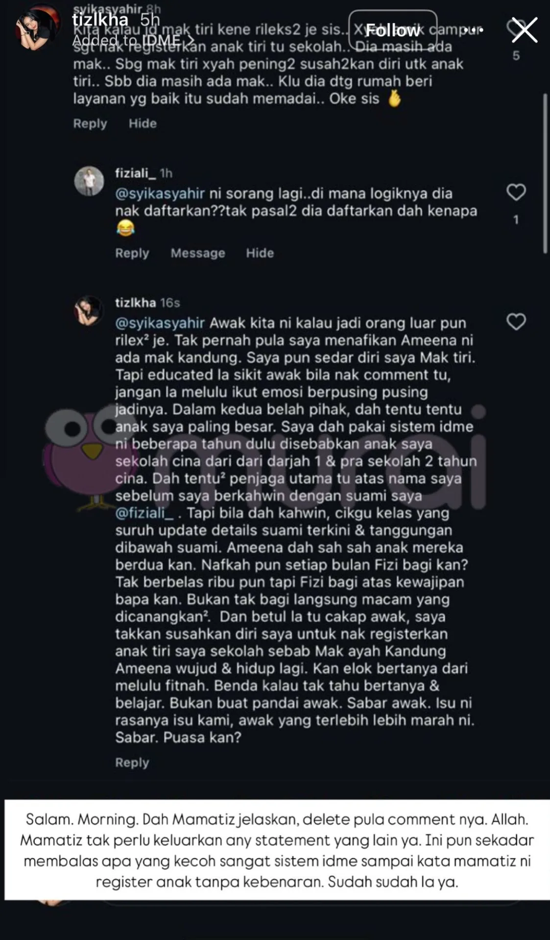Screen dimensions: 550x940
Task: Close the story with the X icon
Action: [525, 30]
